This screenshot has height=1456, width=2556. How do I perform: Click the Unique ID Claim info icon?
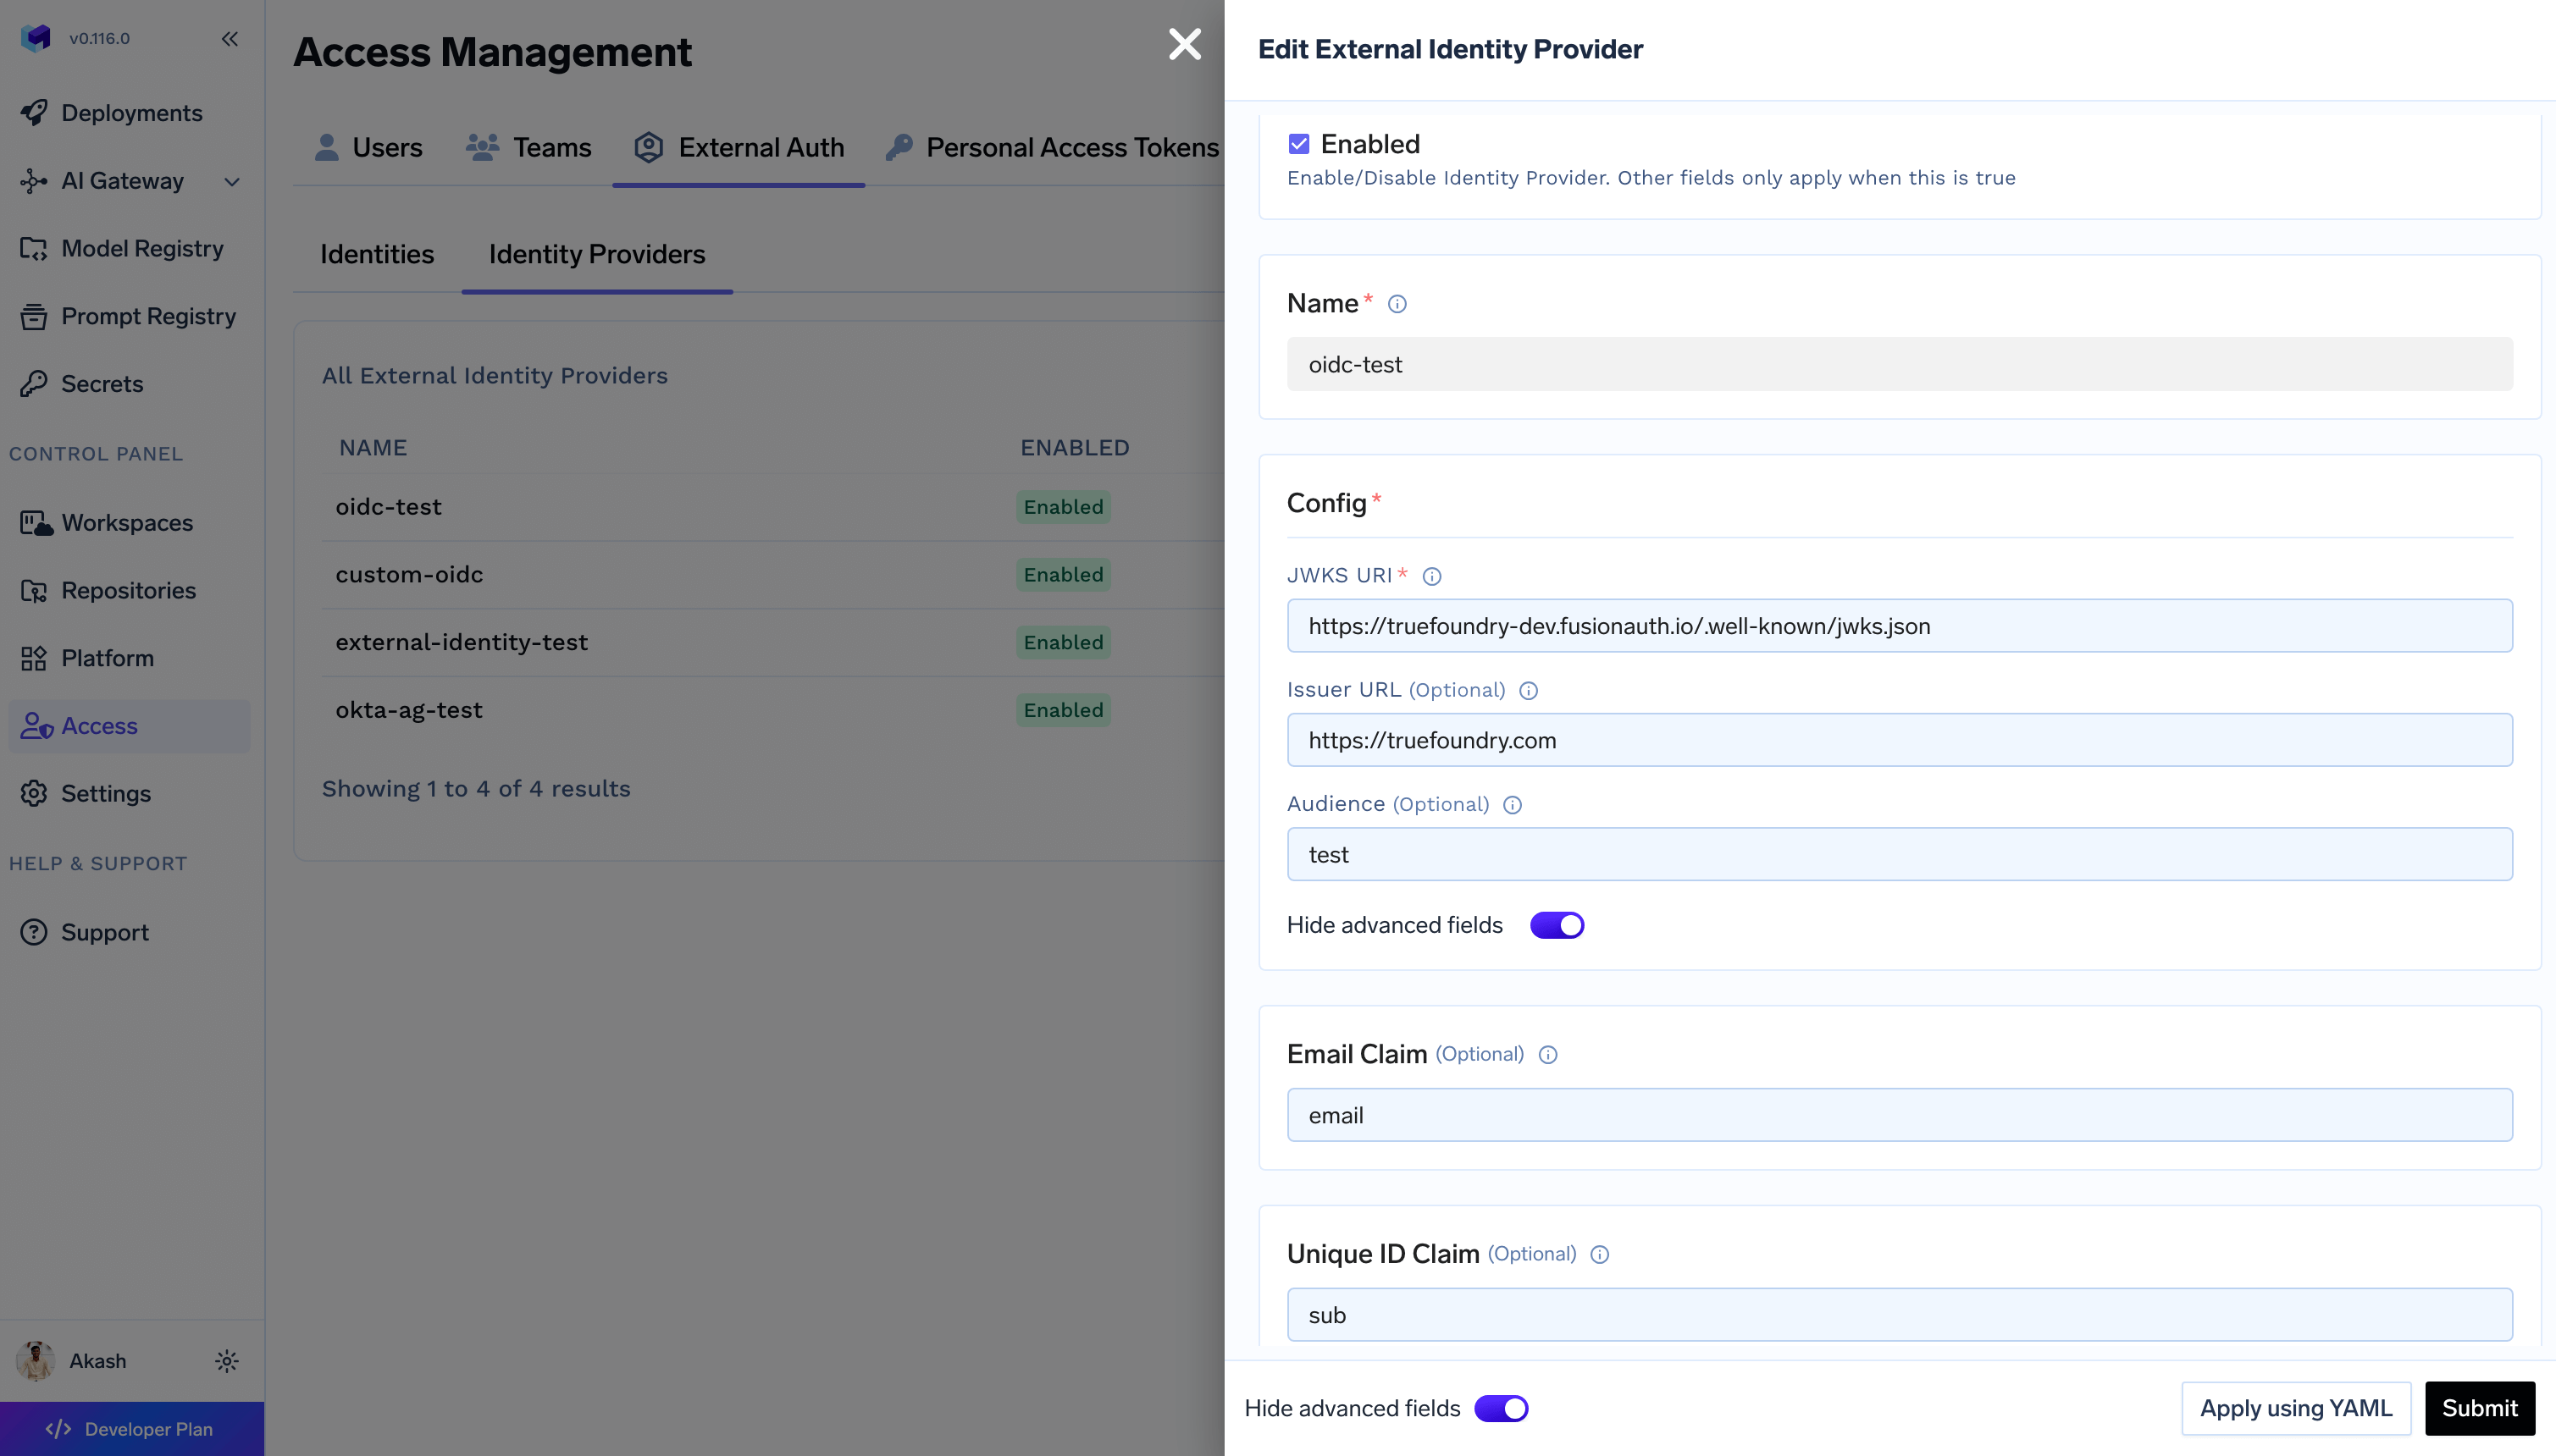(1599, 1255)
